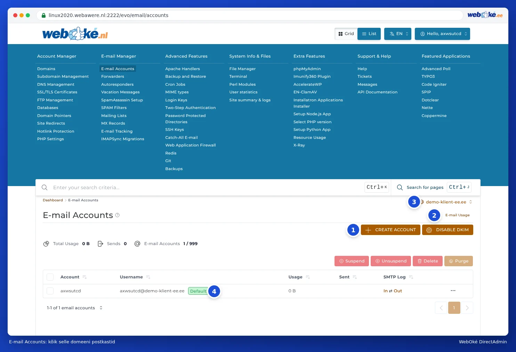Open the Hello, axwsutcd user menu
This screenshot has height=352, width=516.
coord(442,34)
